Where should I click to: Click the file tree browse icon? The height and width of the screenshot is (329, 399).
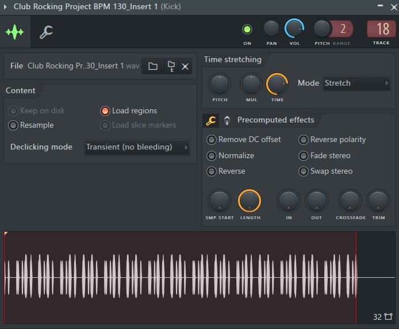(171, 66)
